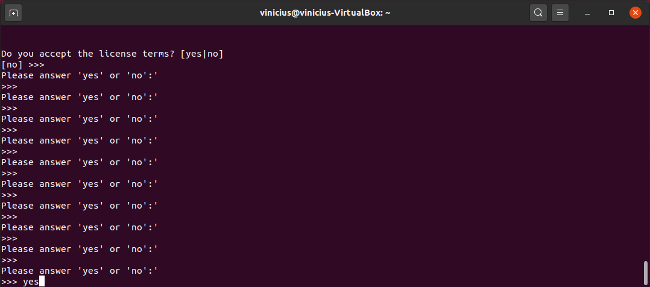Click the '>>>' symbol before typed 'yes'
This screenshot has height=287, width=650.
(9, 282)
